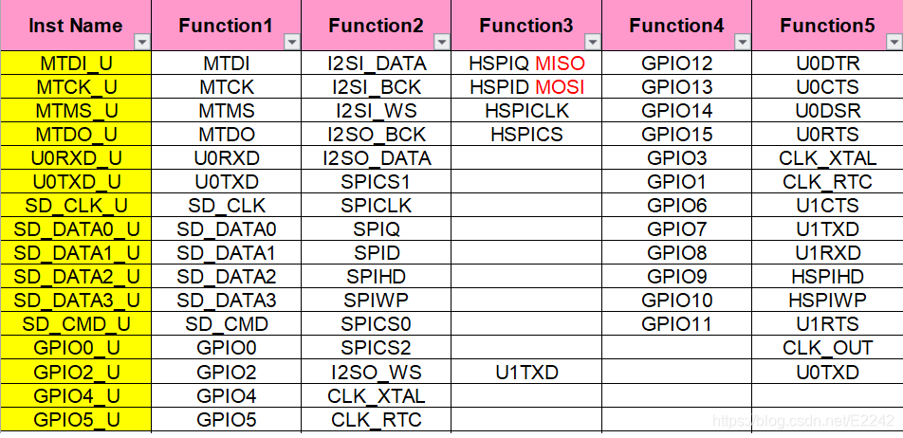
Task: Open the Function1 column filter arrow
Action: click(292, 42)
